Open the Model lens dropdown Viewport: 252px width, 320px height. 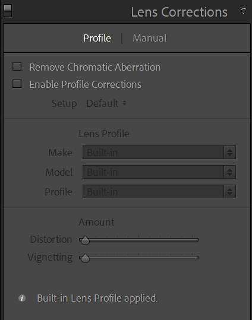point(159,172)
